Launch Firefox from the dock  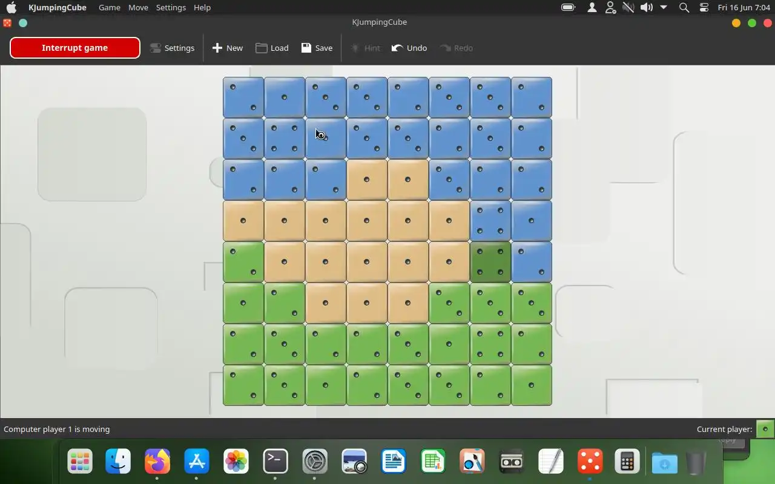click(x=157, y=462)
